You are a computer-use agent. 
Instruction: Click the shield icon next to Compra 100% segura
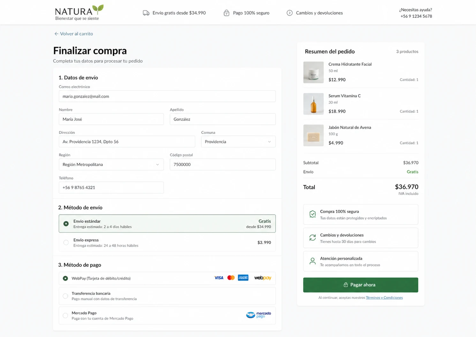[313, 214]
